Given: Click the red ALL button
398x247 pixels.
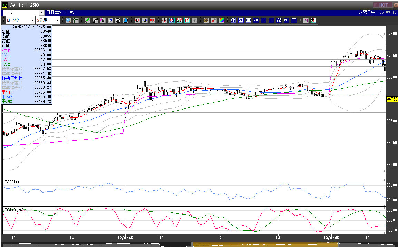Looking at the screenshot, I should pos(152,20).
